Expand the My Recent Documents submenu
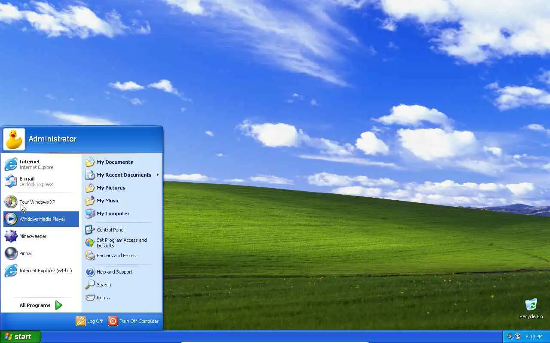This screenshot has height=343, width=550. tap(122, 175)
